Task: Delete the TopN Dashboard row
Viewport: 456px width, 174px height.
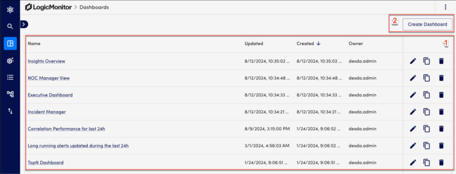Action: point(441,163)
